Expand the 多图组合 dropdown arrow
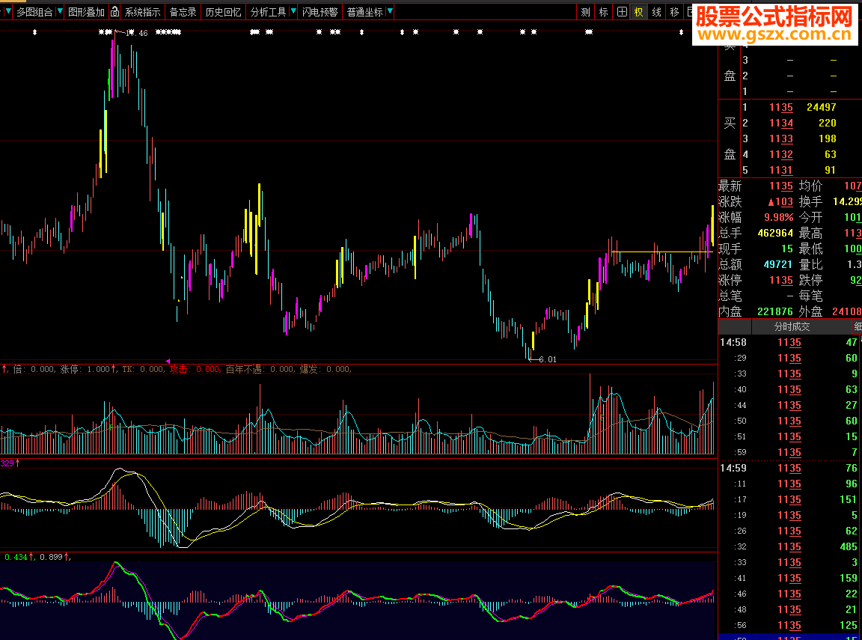 pyautogui.click(x=60, y=12)
